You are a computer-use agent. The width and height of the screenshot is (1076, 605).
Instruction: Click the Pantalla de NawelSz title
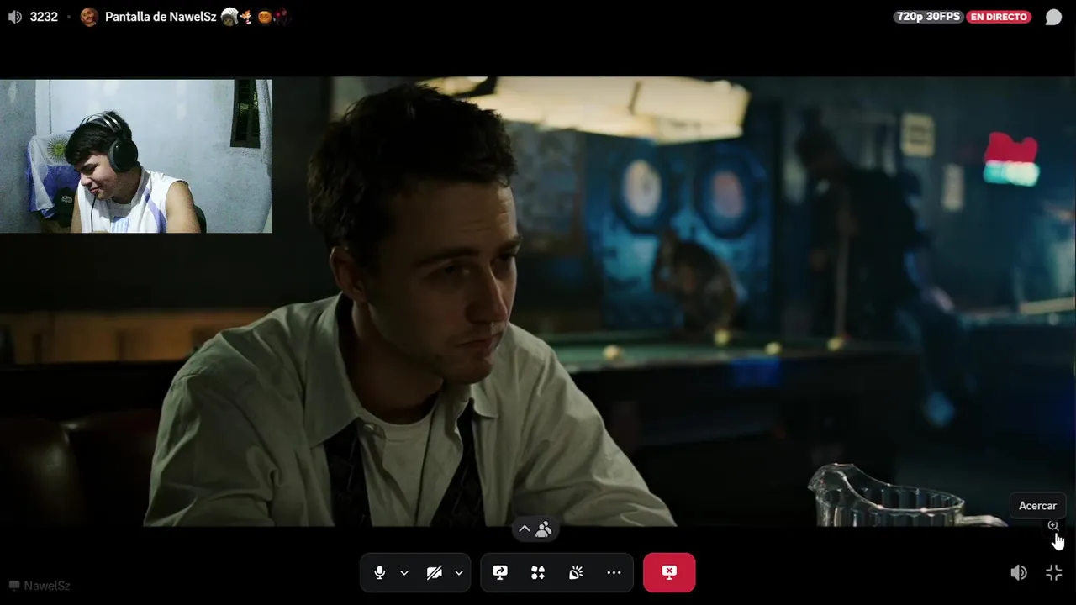[161, 17]
